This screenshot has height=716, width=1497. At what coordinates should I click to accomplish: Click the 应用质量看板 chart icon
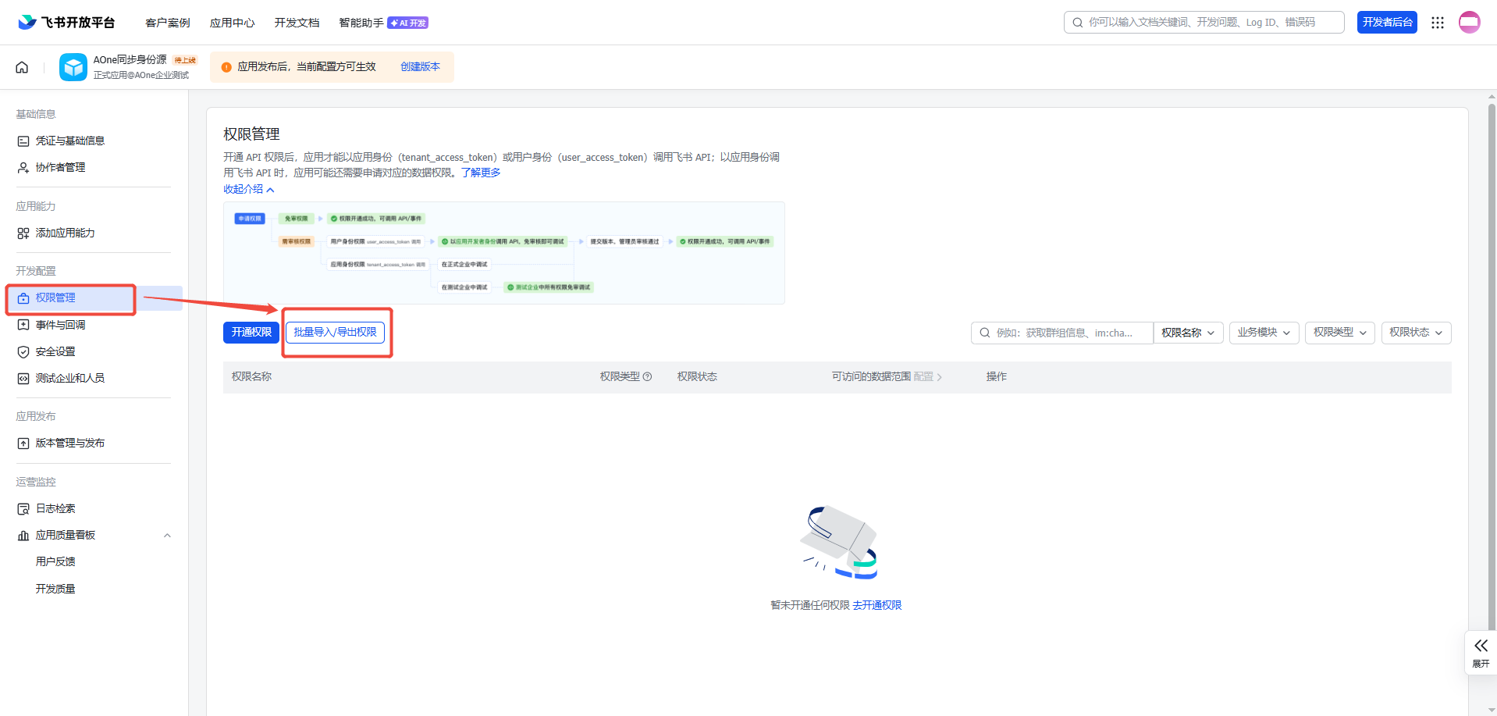pos(23,536)
